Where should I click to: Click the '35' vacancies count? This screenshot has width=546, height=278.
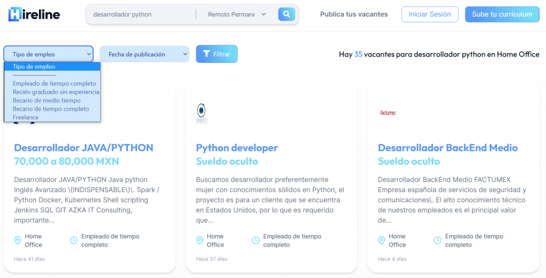(x=358, y=54)
